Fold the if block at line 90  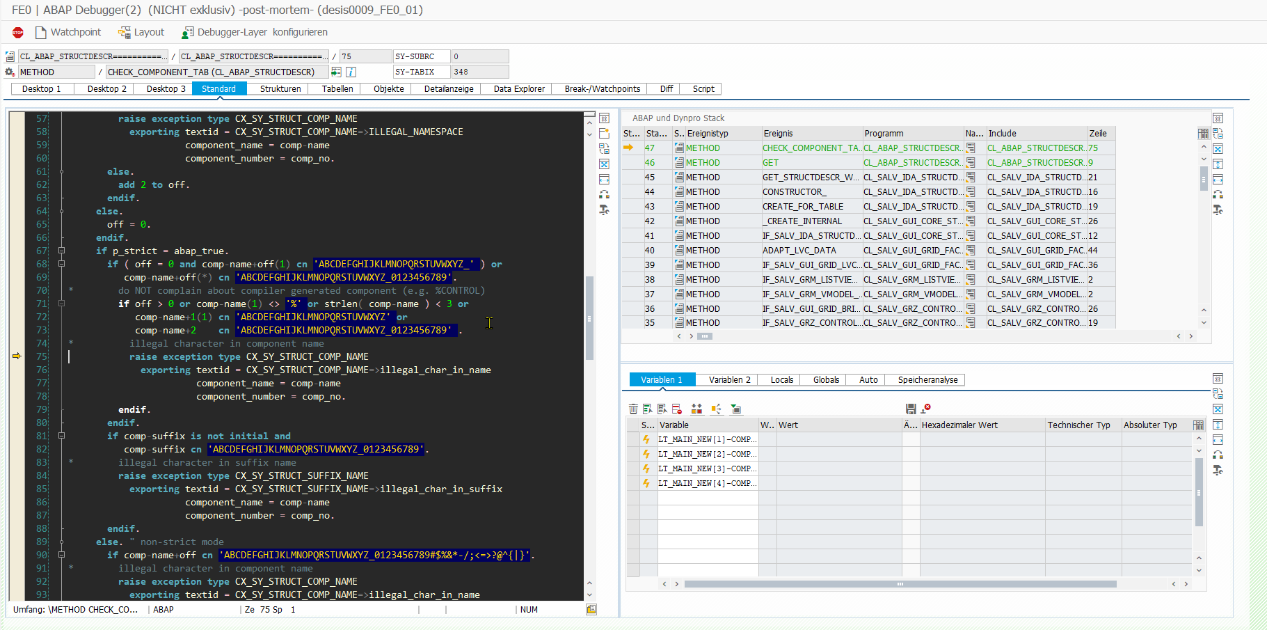(61, 556)
